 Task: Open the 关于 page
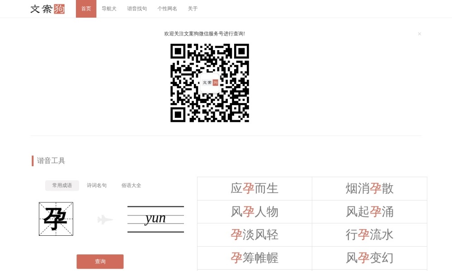(193, 9)
